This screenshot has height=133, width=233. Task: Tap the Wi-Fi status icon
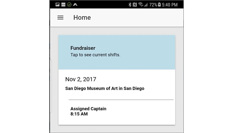(141, 4)
